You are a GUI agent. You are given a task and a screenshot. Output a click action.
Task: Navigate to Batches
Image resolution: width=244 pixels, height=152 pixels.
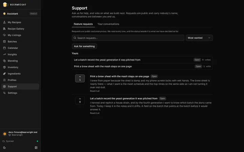(20, 42)
